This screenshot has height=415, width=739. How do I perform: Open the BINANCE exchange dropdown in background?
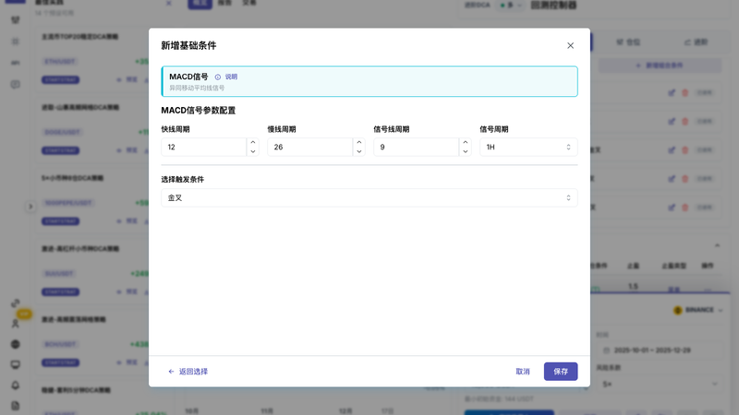click(698, 310)
